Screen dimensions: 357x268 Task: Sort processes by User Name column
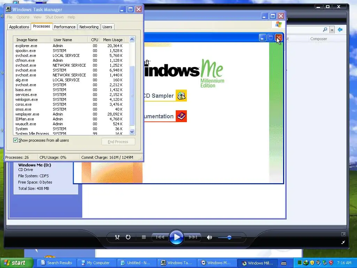[x=69, y=40]
